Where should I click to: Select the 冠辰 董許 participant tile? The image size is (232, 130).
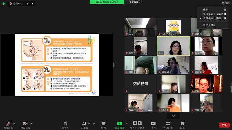tap(173, 65)
